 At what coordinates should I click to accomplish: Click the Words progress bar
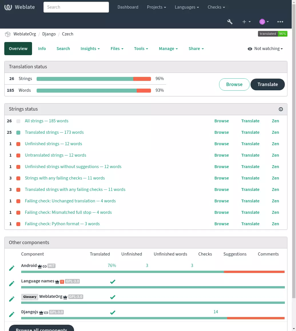pos(94,91)
